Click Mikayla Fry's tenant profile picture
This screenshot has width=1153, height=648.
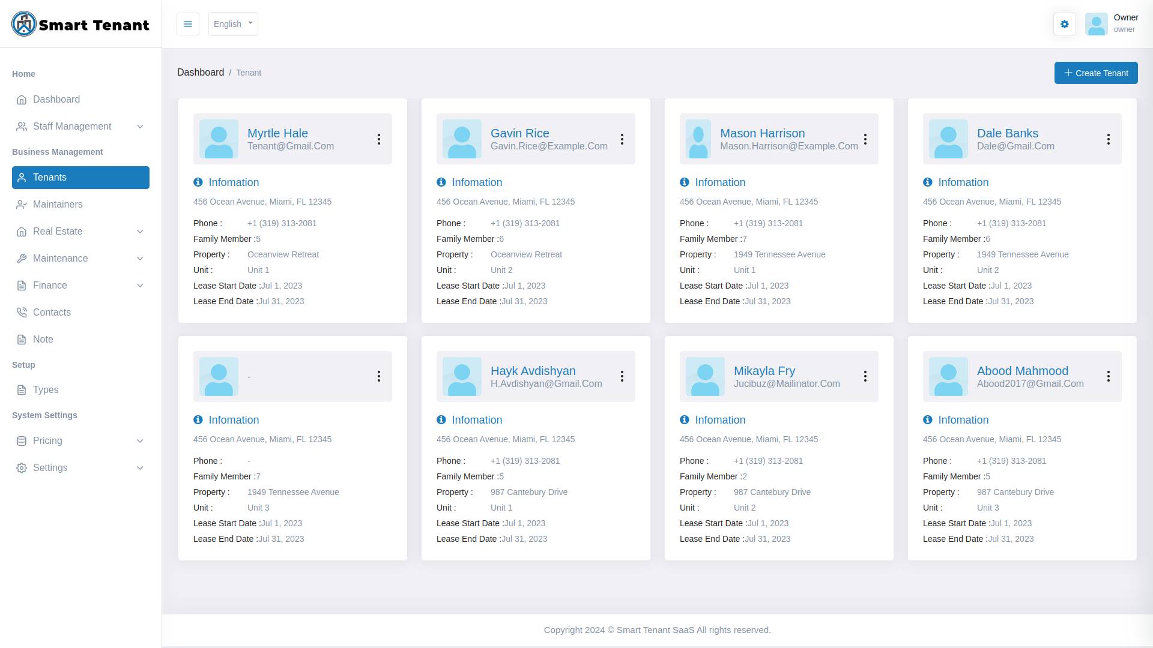pyautogui.click(x=705, y=376)
